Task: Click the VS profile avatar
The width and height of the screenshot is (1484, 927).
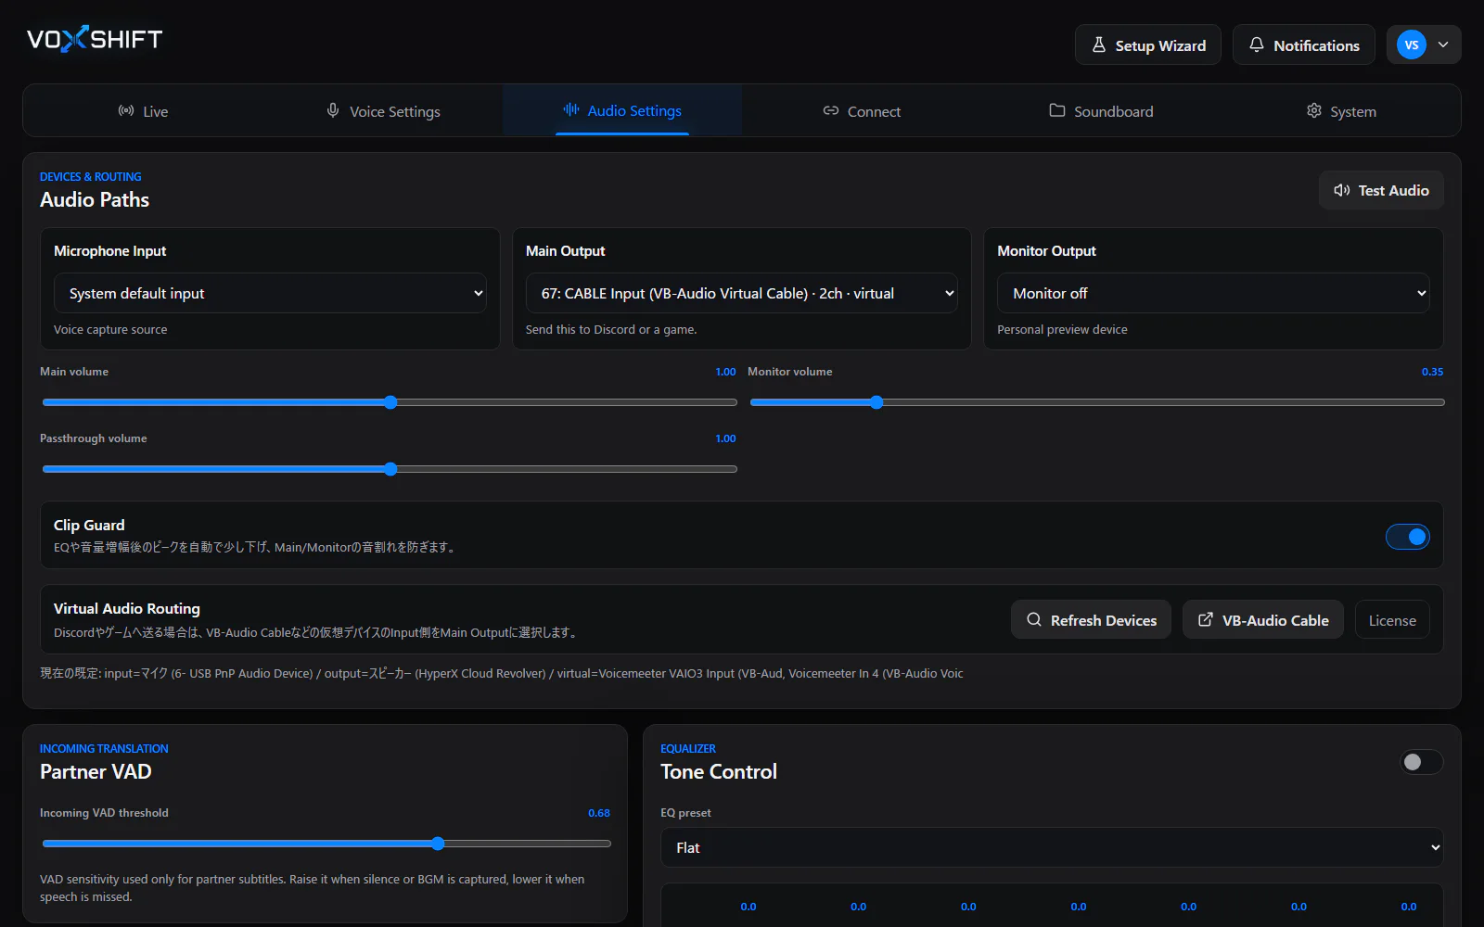Action: (1412, 44)
